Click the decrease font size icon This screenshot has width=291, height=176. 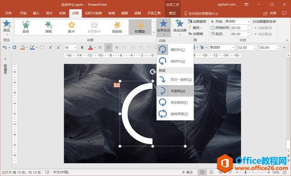[59, 48]
